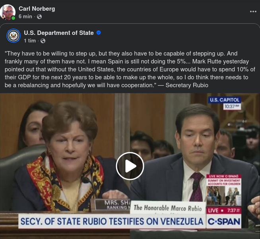Open the post options three-dot menu

click(x=253, y=12)
